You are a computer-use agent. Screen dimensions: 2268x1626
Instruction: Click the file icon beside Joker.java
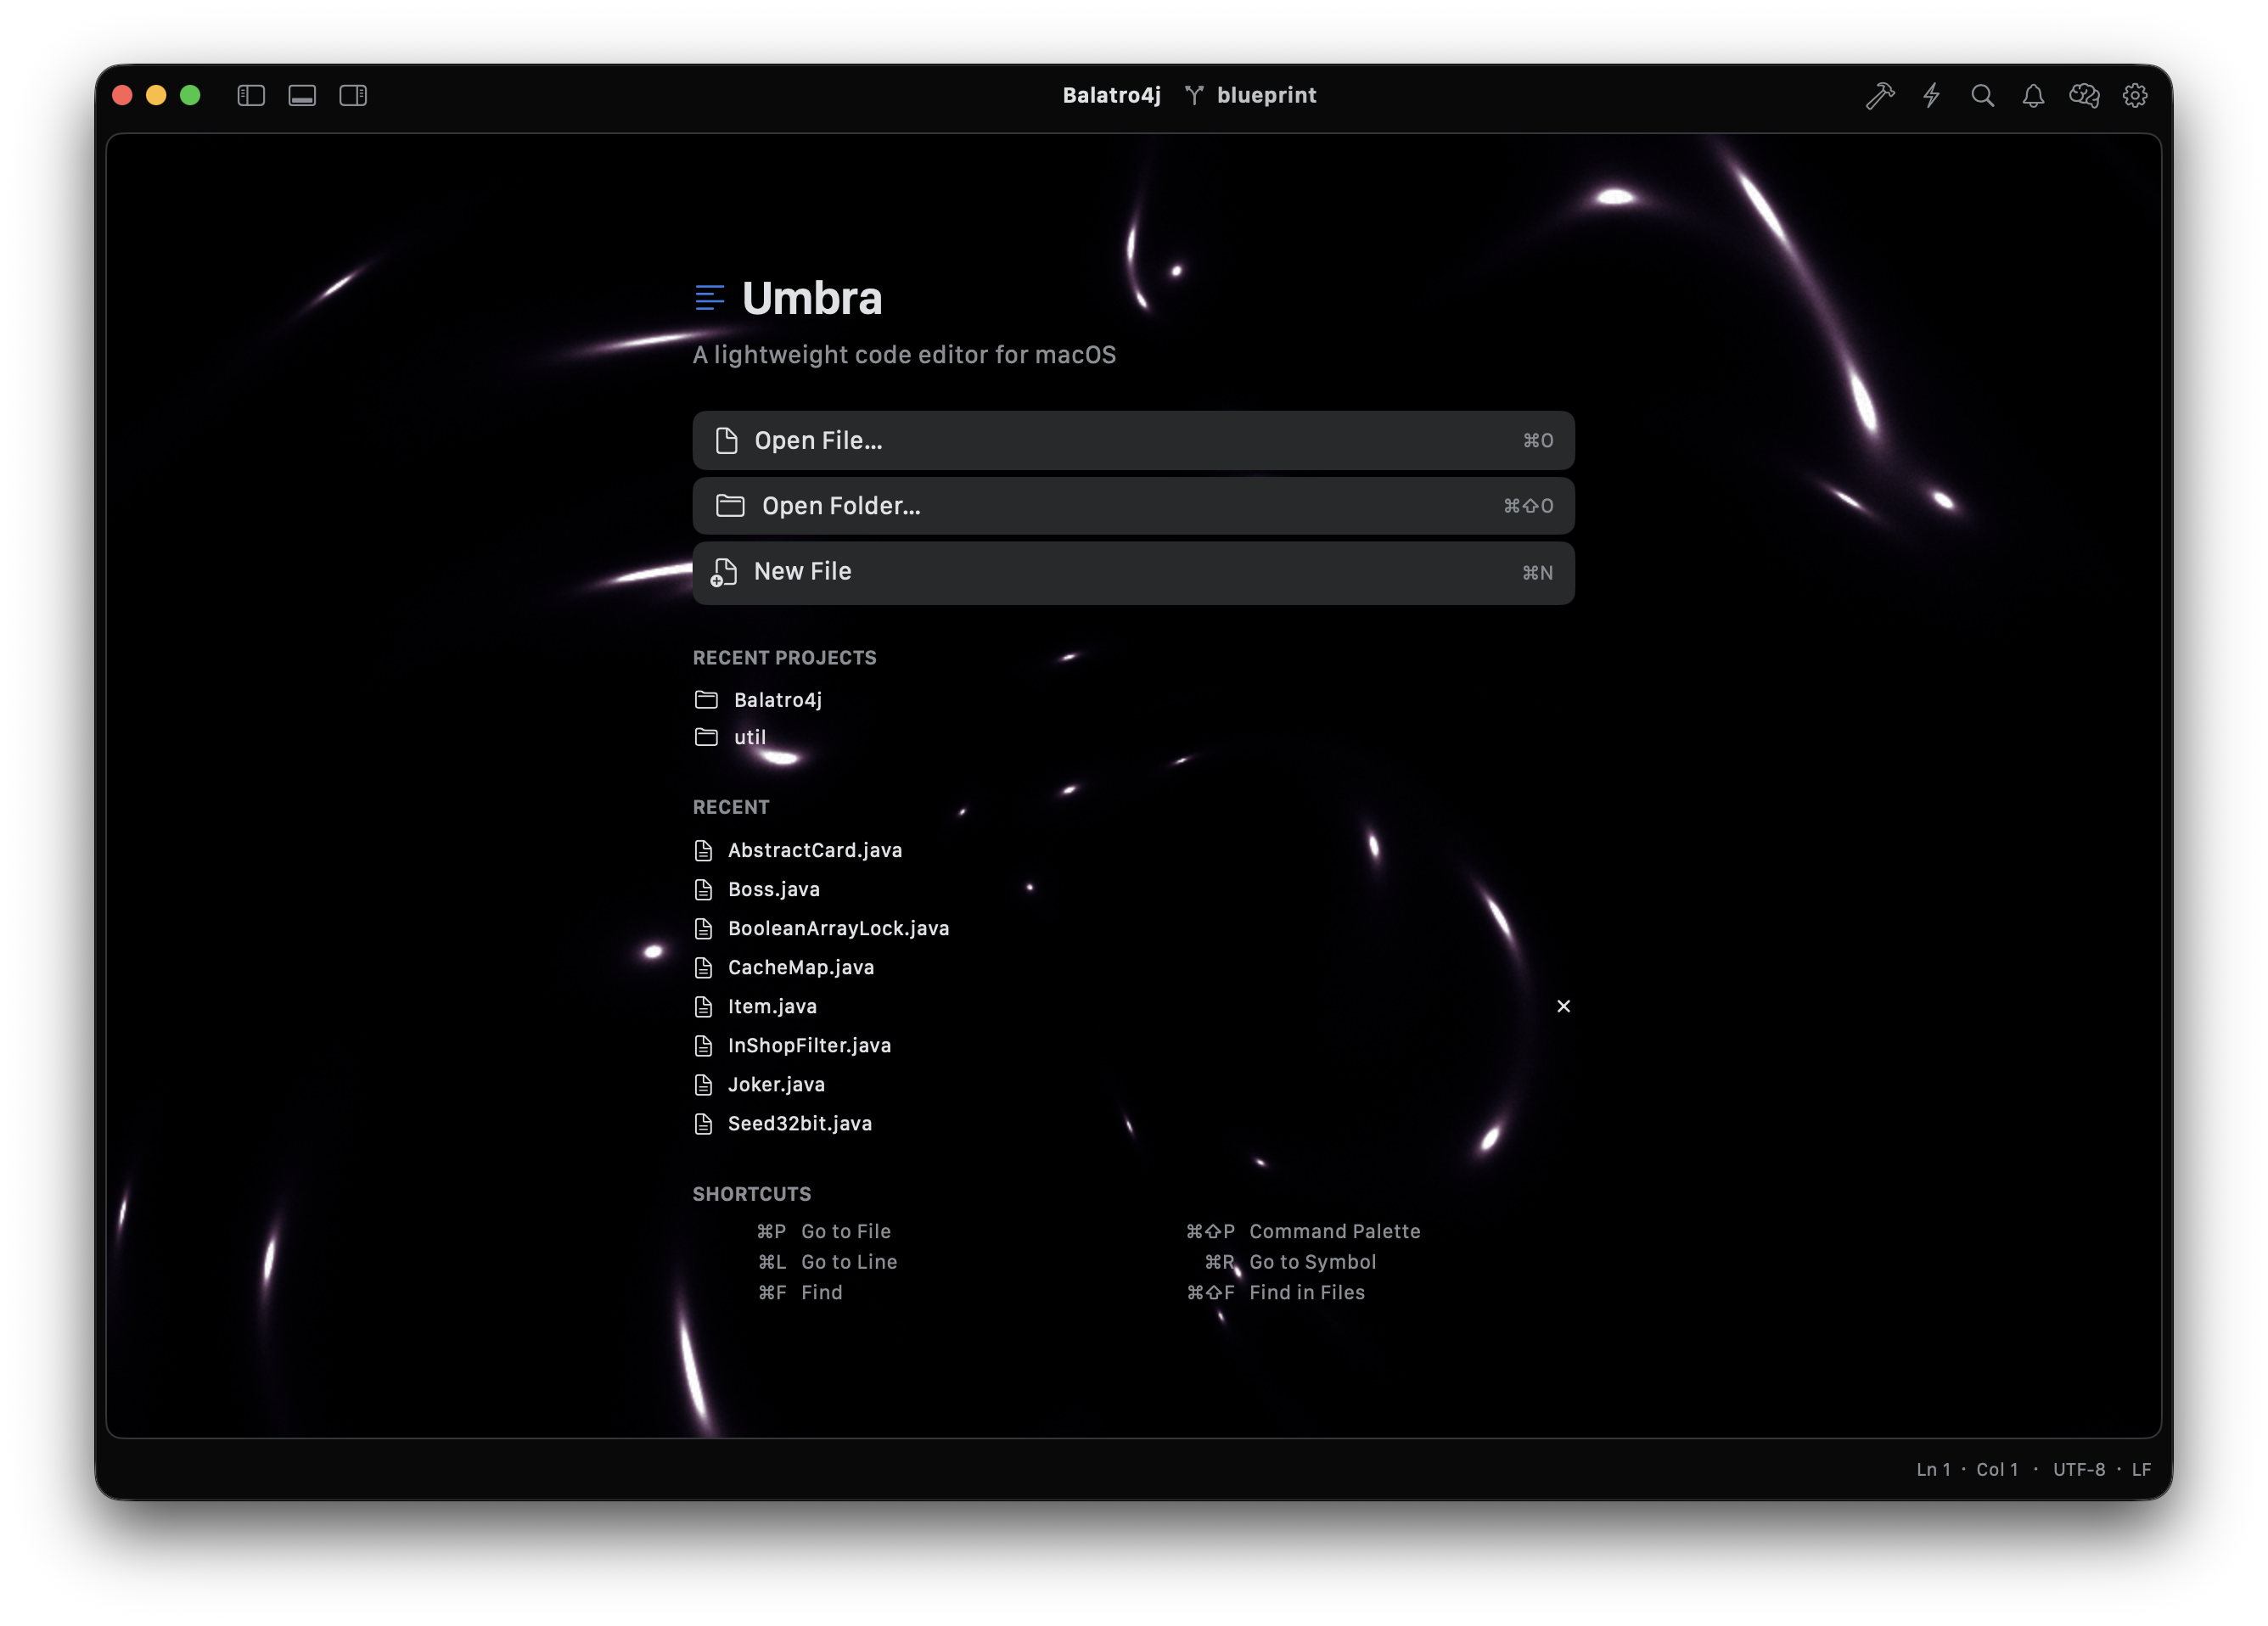pyautogui.click(x=704, y=1084)
